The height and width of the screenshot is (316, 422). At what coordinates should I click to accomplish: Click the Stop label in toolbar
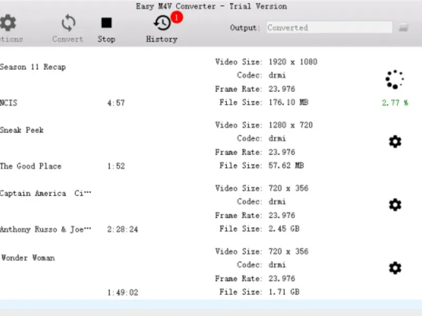tap(107, 39)
